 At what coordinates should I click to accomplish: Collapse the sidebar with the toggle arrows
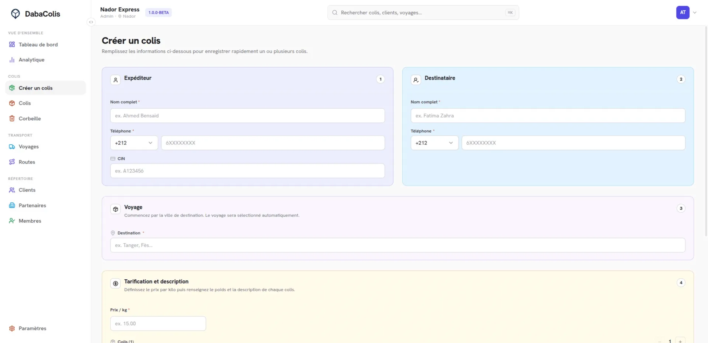[x=91, y=22]
